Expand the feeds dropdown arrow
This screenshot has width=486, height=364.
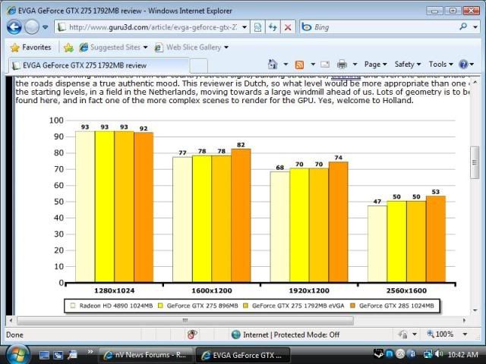(x=313, y=64)
